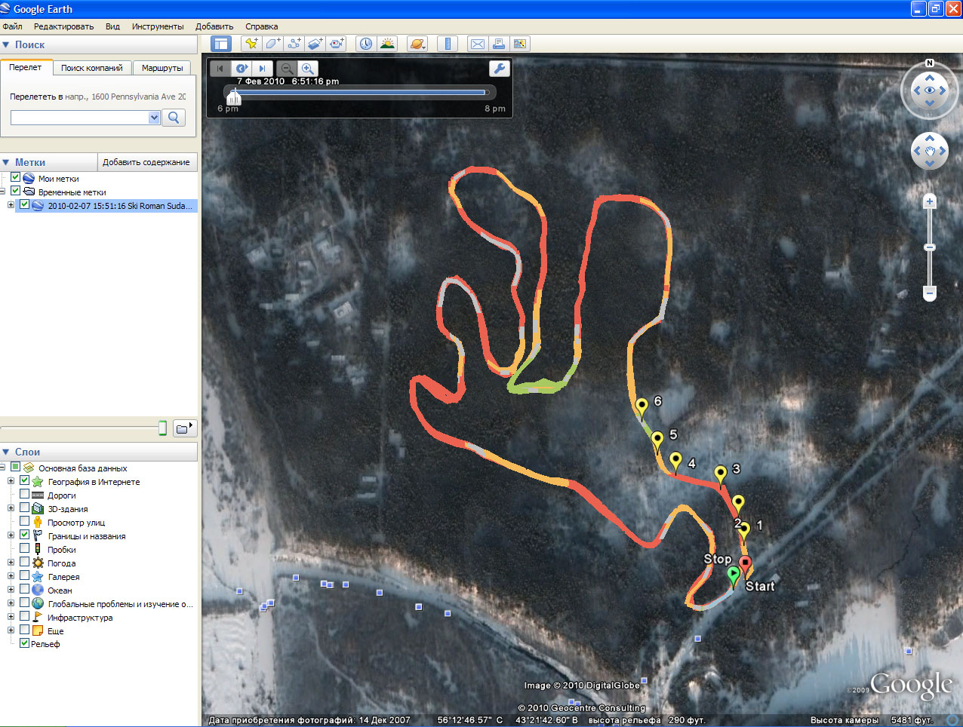Play the time animation

241,68
